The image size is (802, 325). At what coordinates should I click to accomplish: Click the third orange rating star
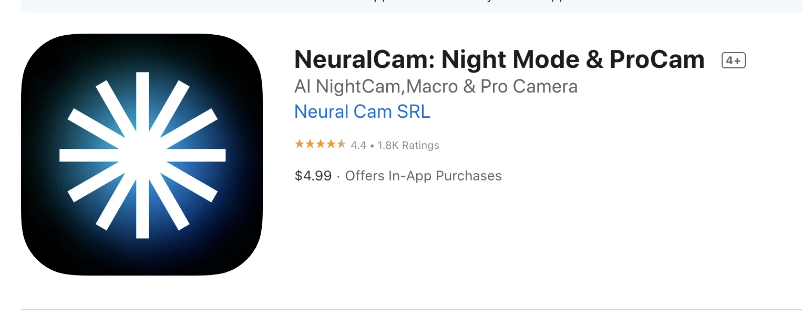point(320,144)
